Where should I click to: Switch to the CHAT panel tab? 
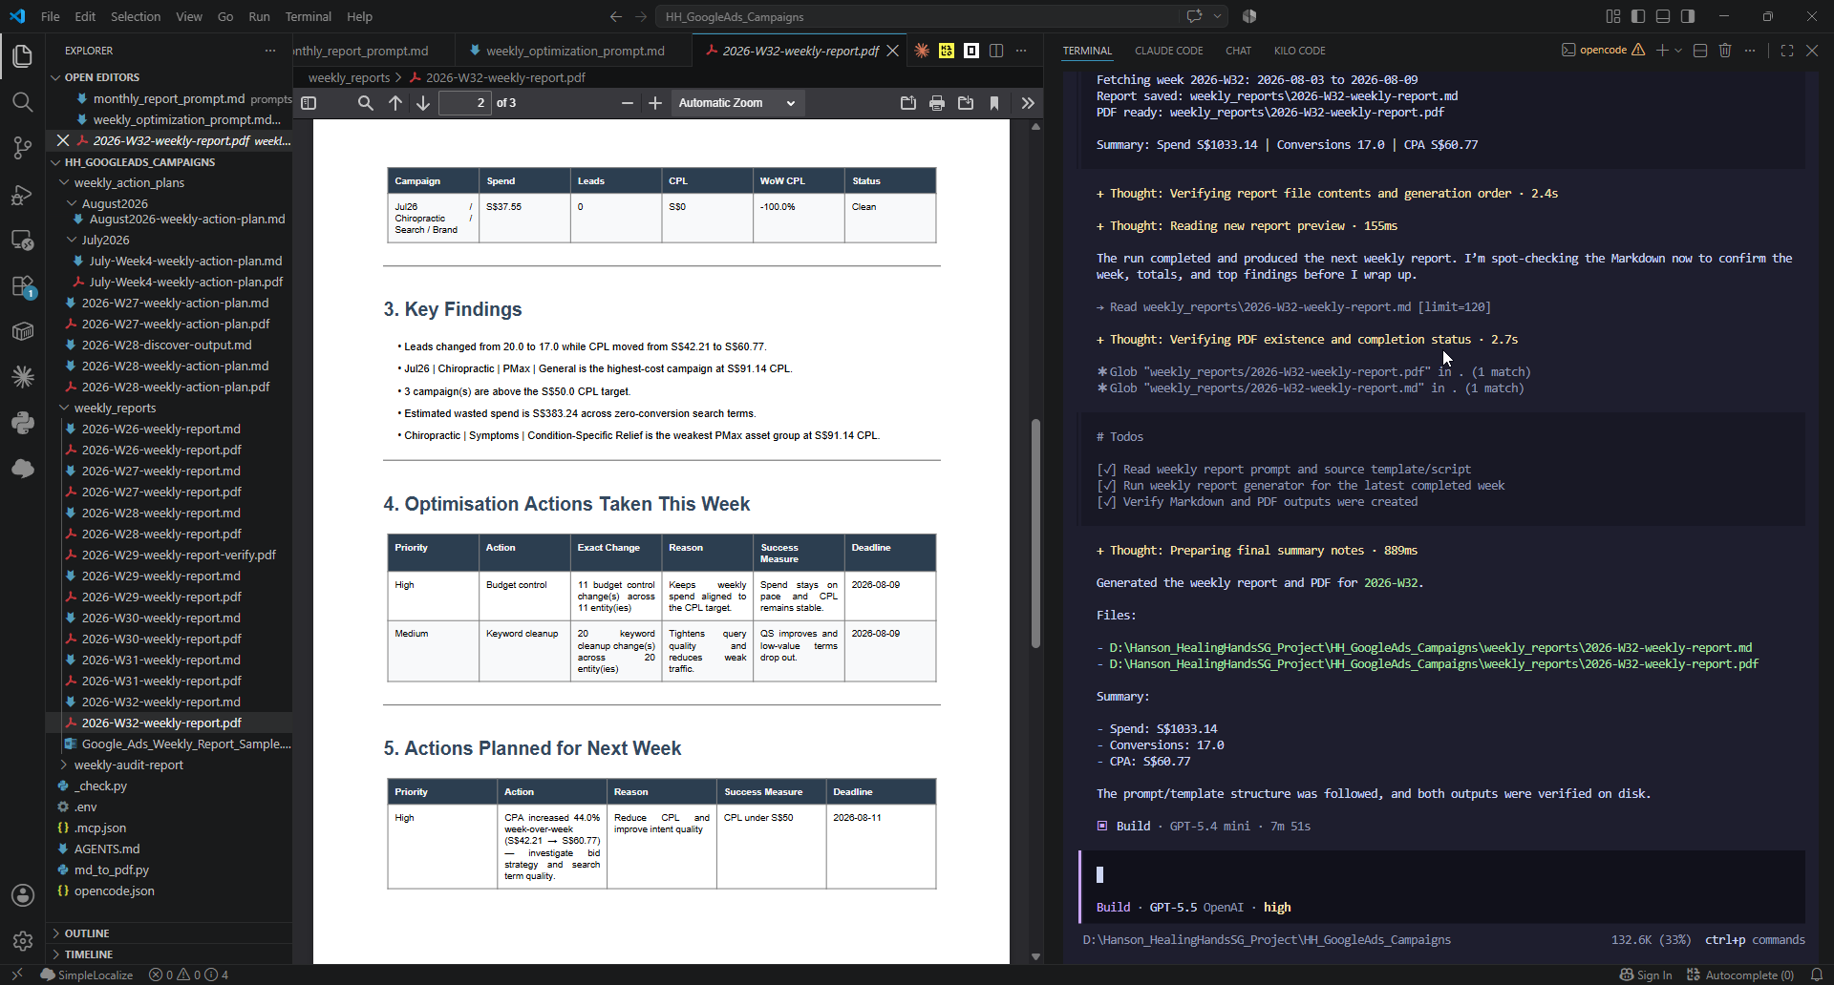pos(1238,51)
